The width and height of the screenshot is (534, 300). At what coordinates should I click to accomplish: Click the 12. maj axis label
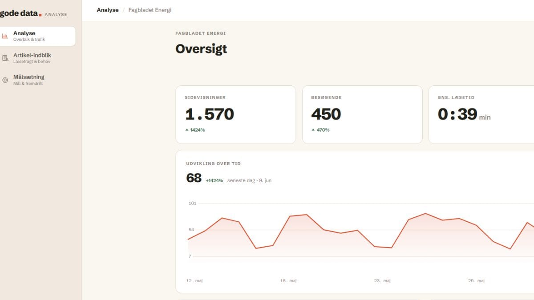194,281
